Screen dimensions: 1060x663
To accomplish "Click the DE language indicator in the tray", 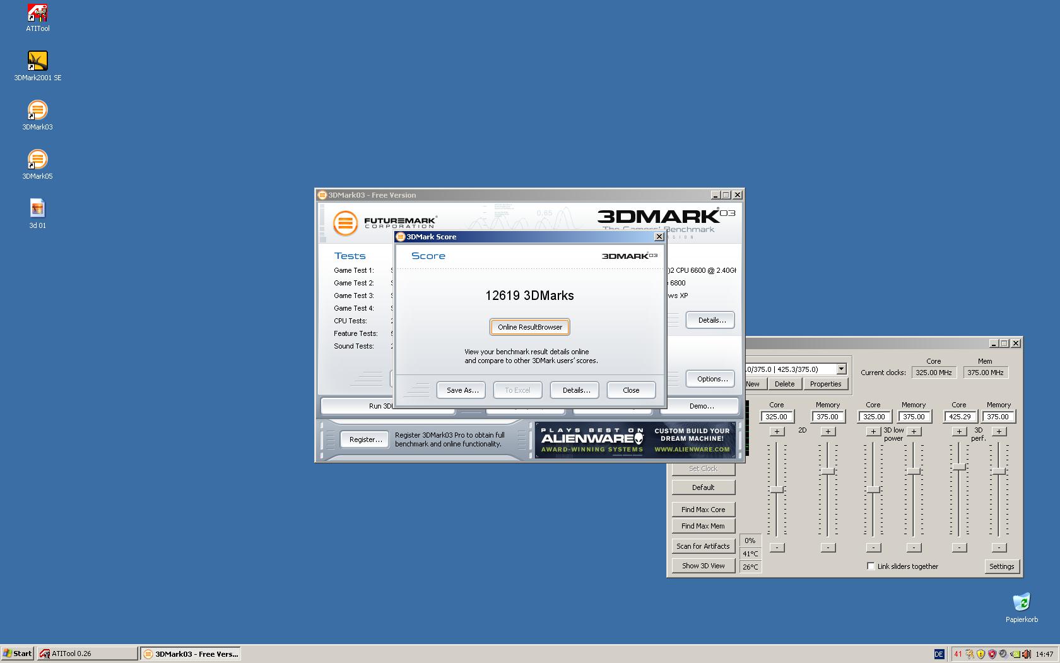I will (x=939, y=654).
